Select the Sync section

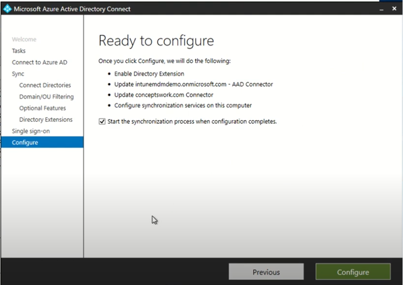point(18,73)
